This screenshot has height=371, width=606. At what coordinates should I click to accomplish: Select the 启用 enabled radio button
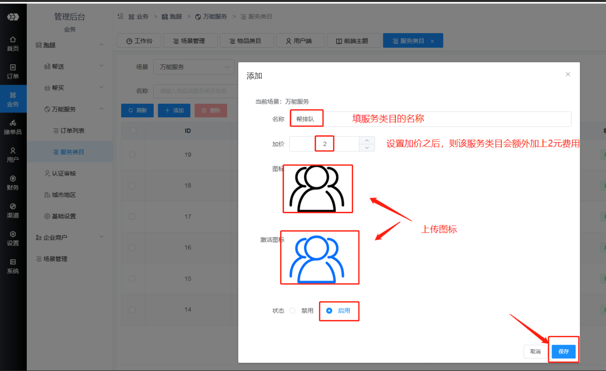coord(329,311)
